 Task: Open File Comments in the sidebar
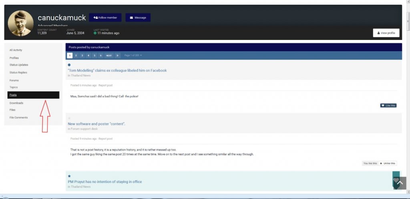18,117
